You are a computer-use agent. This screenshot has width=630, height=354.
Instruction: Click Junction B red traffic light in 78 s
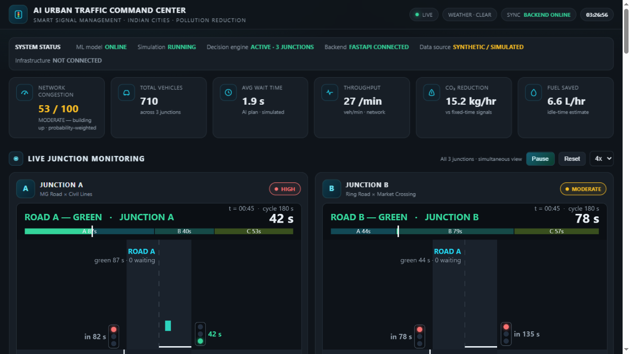click(x=420, y=337)
